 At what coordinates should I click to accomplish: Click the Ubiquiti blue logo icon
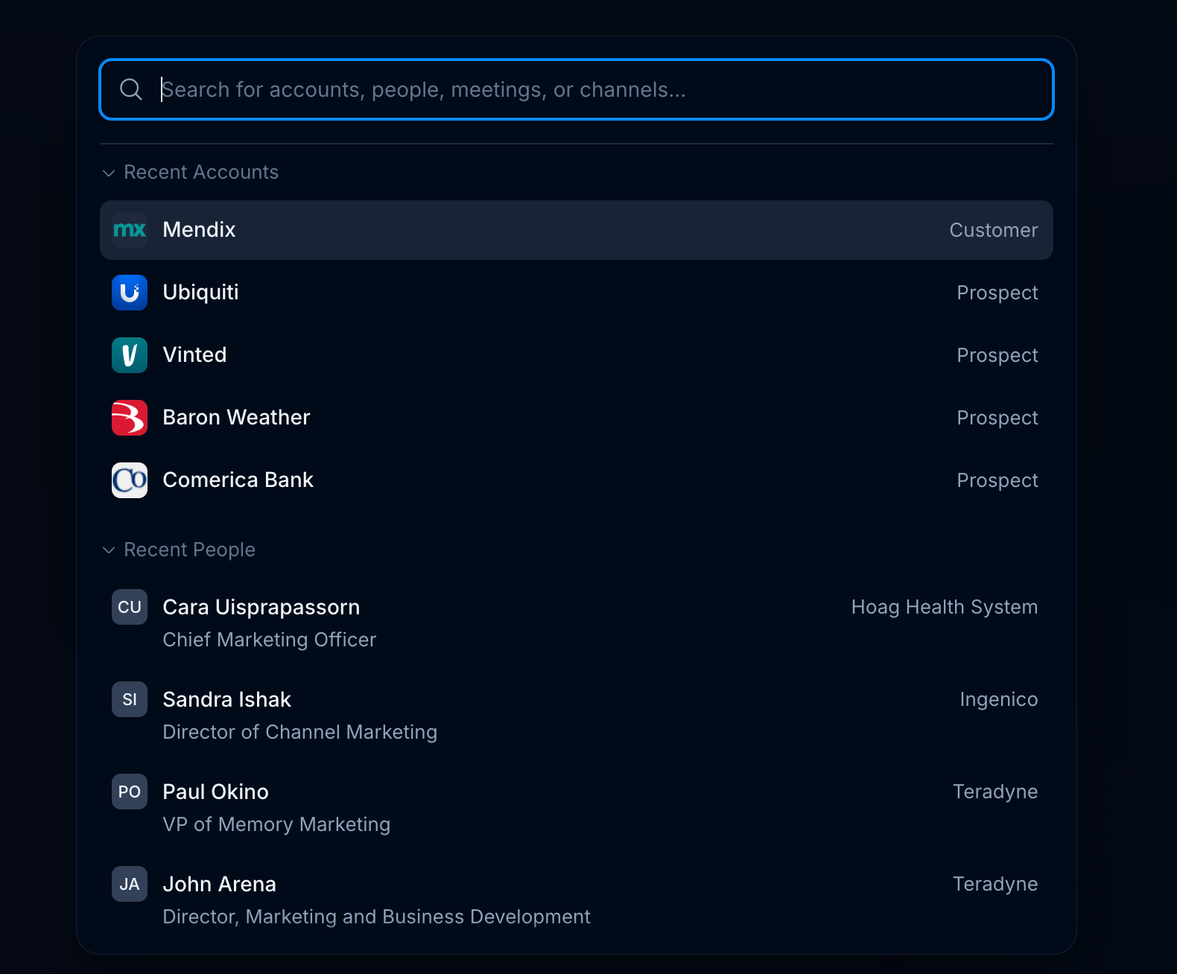coord(130,293)
